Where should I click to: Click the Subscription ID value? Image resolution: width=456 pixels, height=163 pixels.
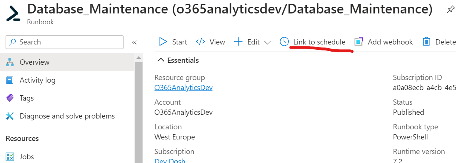pyautogui.click(x=424, y=88)
